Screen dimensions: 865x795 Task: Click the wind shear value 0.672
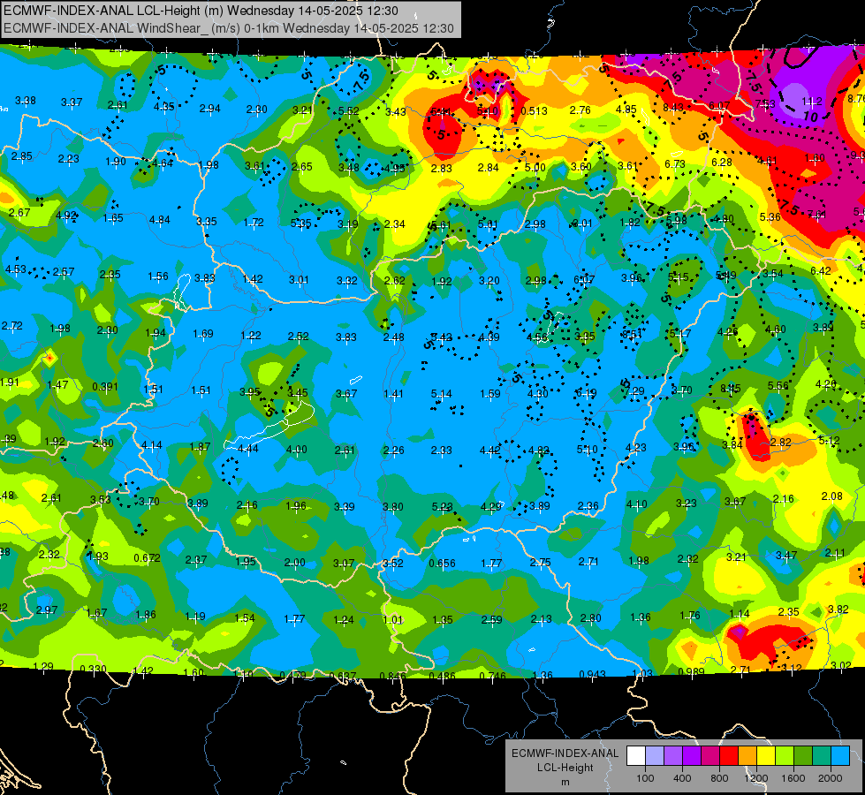(148, 558)
